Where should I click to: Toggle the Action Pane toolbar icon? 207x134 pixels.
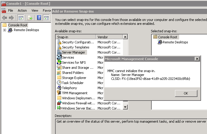(x=46, y=18)
